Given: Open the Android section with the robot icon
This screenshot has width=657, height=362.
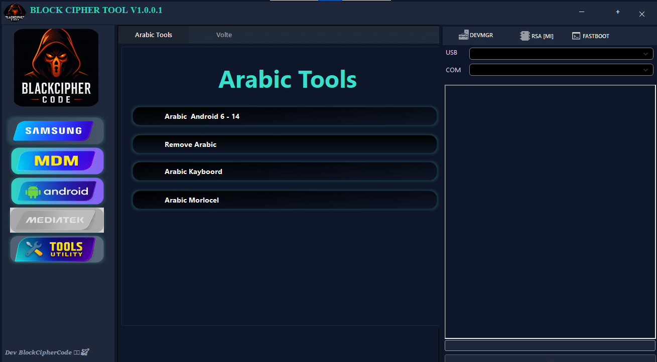Looking at the screenshot, I should (57, 191).
